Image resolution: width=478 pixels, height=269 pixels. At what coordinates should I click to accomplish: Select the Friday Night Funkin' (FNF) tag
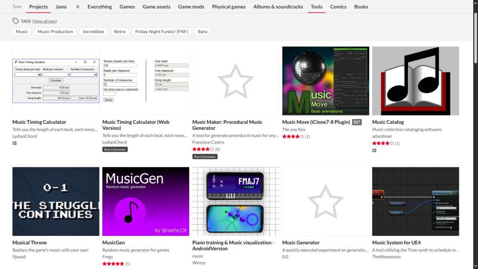tap(162, 31)
